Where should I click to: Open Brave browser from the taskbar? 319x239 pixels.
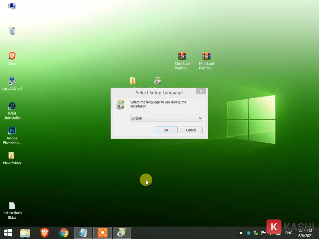(45, 233)
